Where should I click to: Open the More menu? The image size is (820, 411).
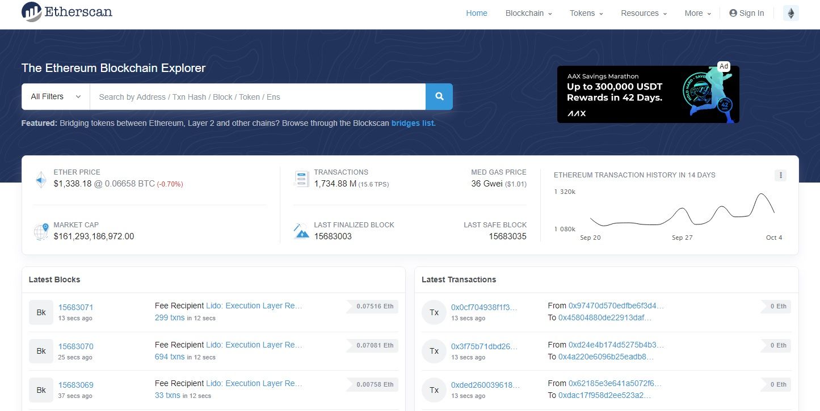(697, 13)
